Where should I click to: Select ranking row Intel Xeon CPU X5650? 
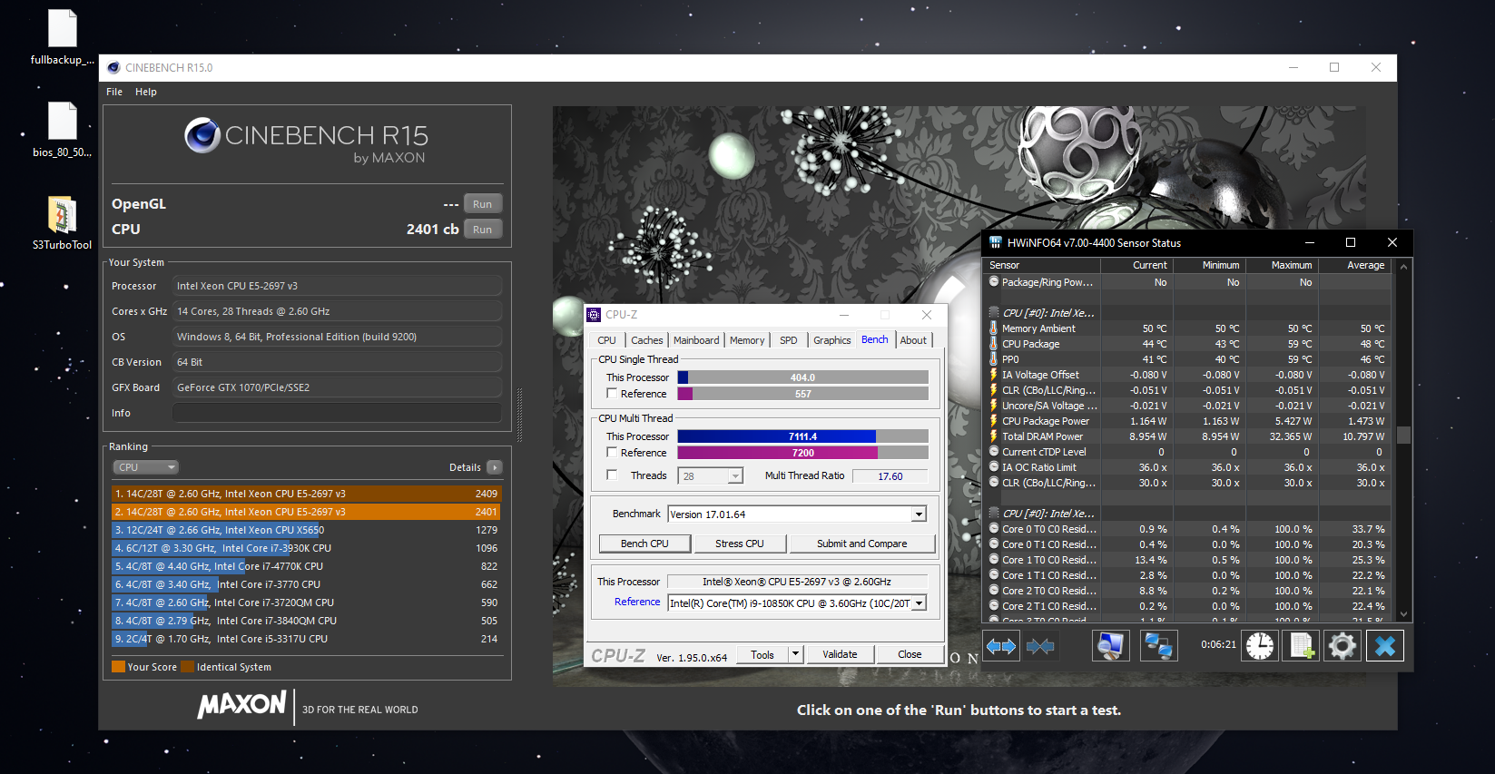[x=306, y=530]
